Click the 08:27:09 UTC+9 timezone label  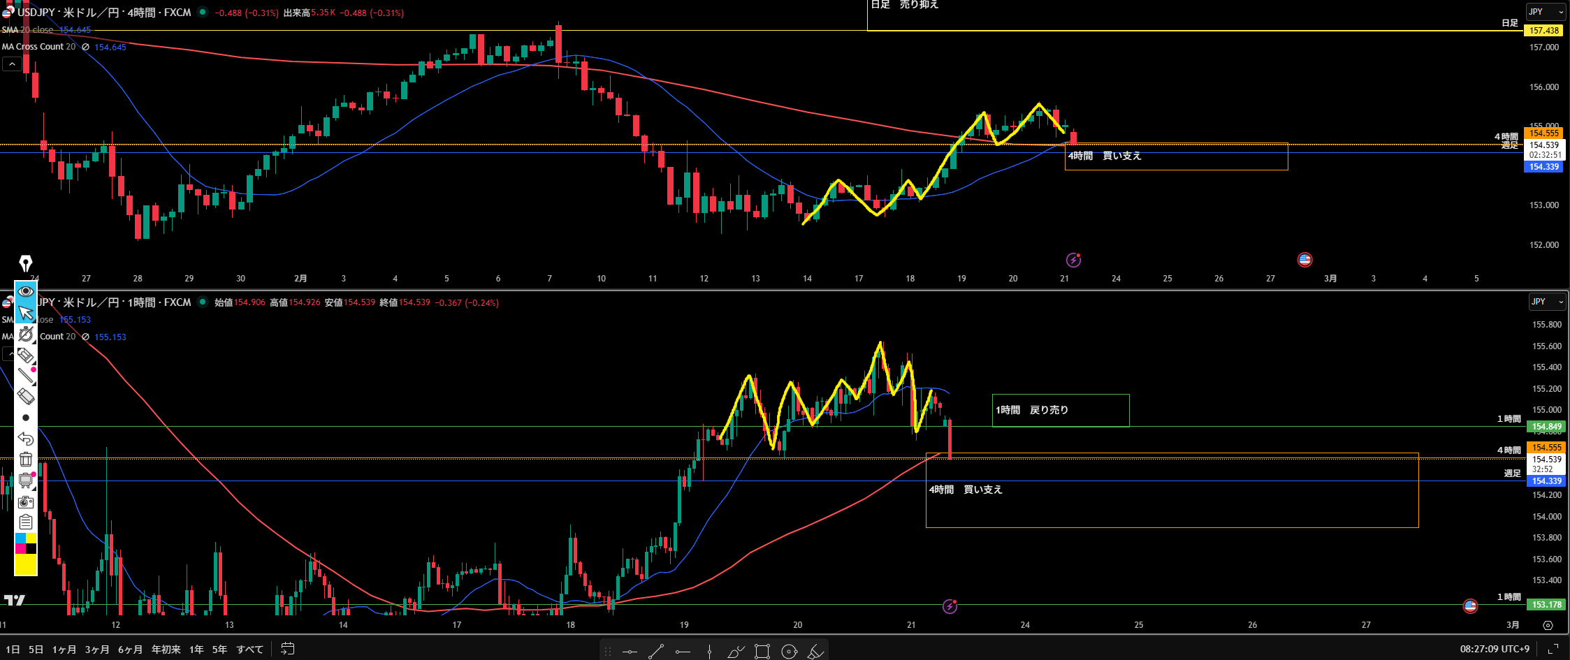[x=1494, y=649]
